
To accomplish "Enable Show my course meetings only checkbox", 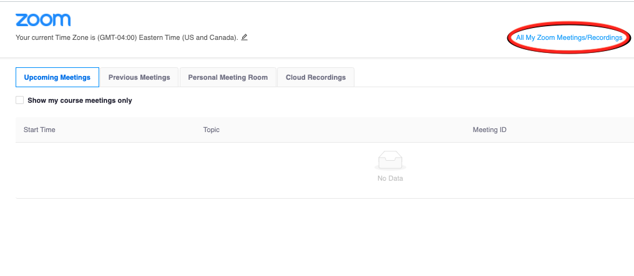I will [x=19, y=100].
